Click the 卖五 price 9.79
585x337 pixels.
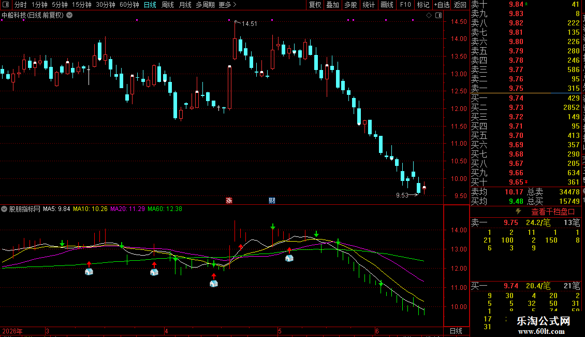click(x=516, y=51)
